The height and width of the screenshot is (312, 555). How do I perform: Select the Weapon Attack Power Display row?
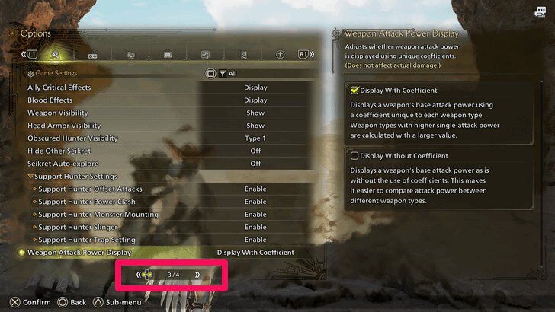point(163,253)
